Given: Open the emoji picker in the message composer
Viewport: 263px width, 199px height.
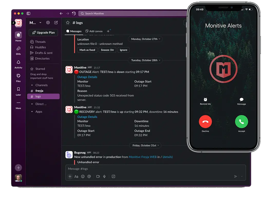Looking at the screenshot, I should pyautogui.click(x=83, y=176).
